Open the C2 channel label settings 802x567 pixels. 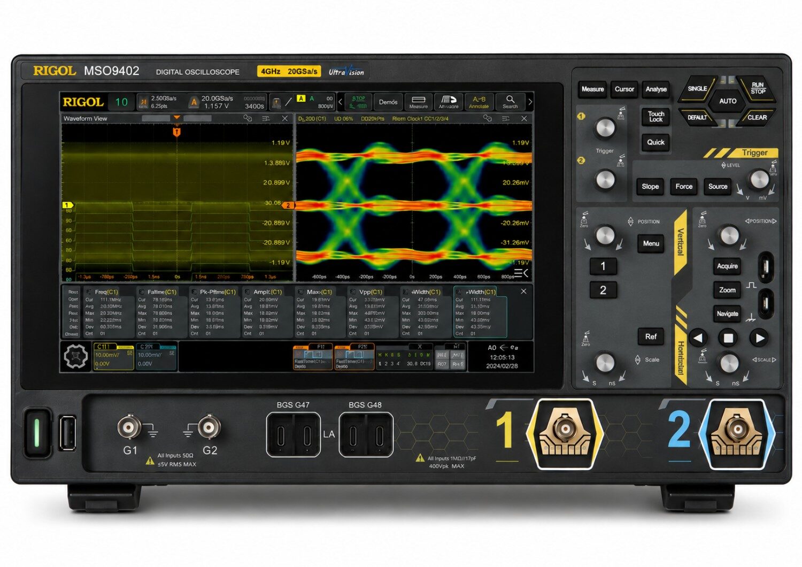tap(156, 357)
